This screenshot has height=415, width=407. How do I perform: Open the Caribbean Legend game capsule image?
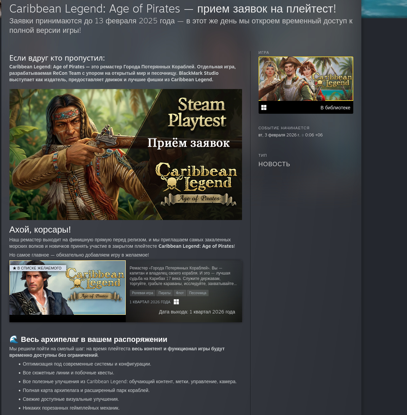point(306,79)
